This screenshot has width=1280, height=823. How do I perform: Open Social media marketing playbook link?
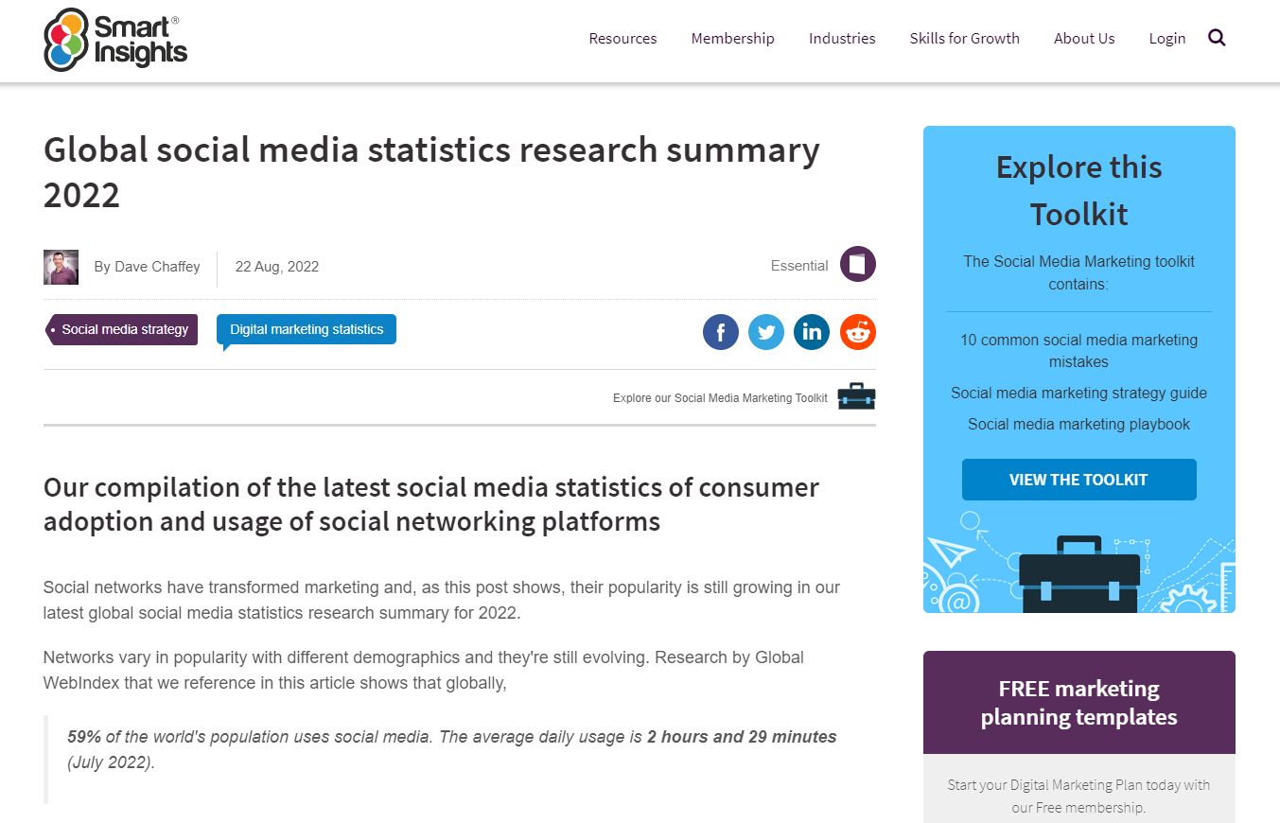click(1078, 425)
